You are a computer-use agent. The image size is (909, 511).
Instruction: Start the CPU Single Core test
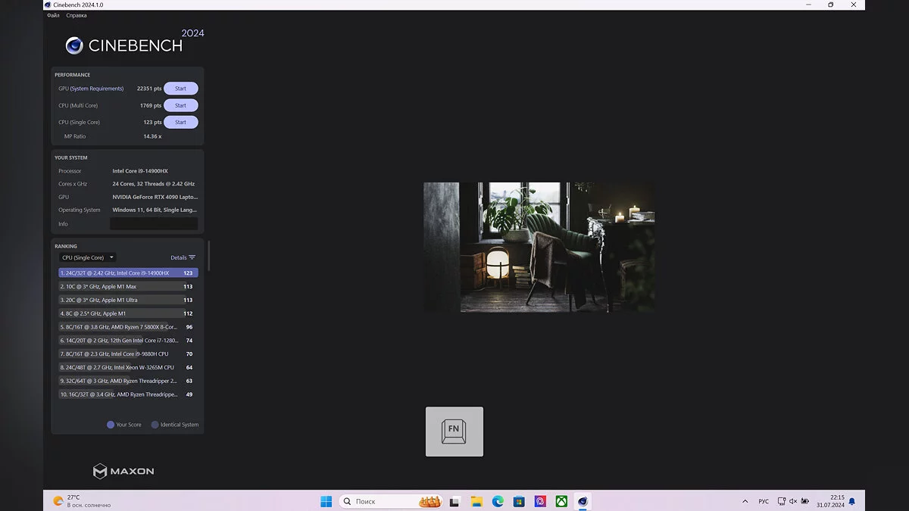point(180,122)
